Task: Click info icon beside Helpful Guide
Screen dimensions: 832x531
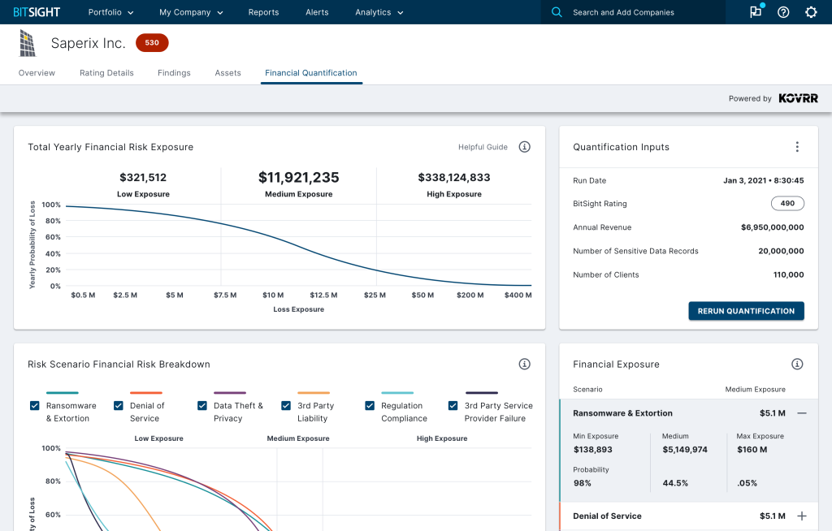Action: 525,147
